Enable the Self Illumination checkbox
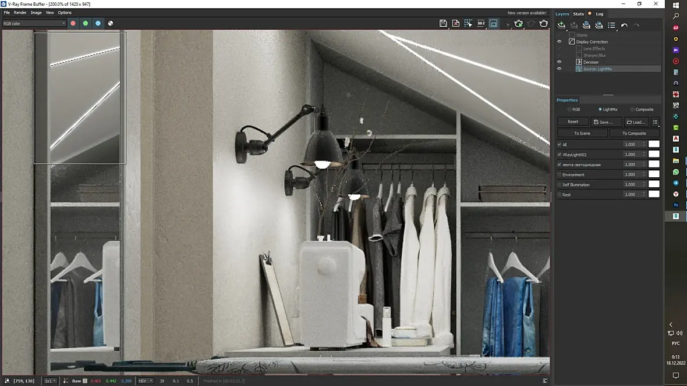 click(x=559, y=185)
